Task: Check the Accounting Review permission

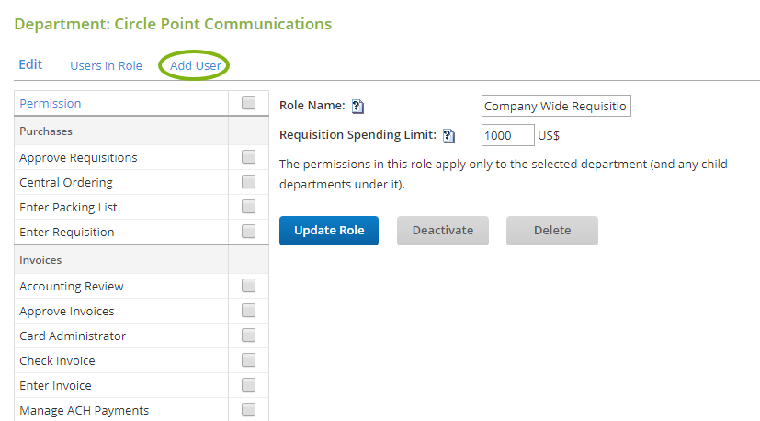Action: [x=248, y=286]
